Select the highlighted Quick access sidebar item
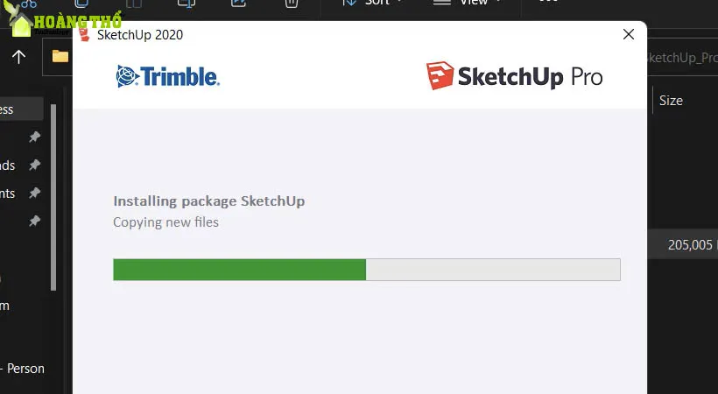 point(18,109)
